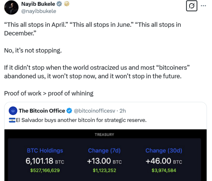Click the main tweet text "No, it's not stopping."
This screenshot has width=212, height=181.
tap(33, 51)
